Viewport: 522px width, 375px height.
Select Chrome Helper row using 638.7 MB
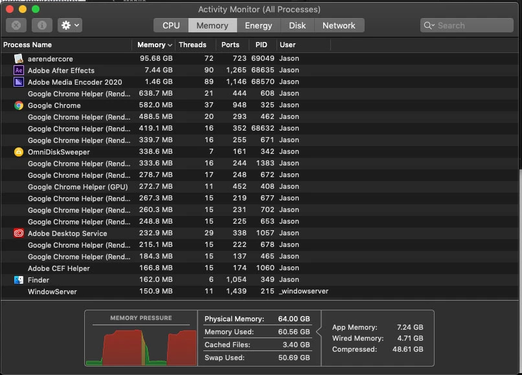pos(260,94)
